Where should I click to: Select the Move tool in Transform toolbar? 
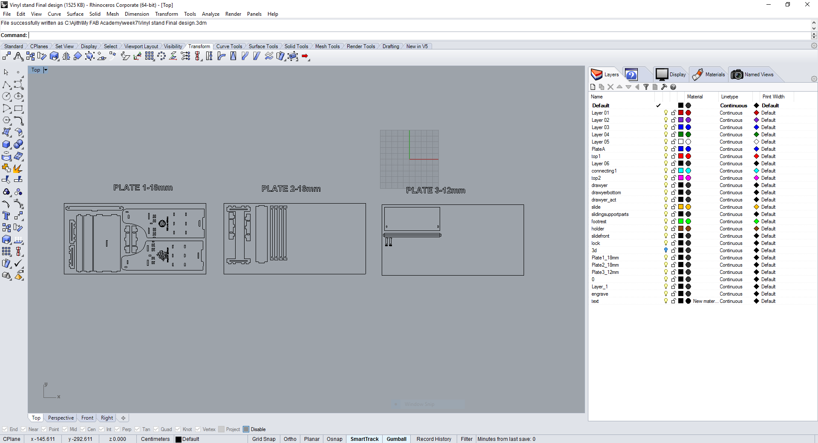click(7, 56)
